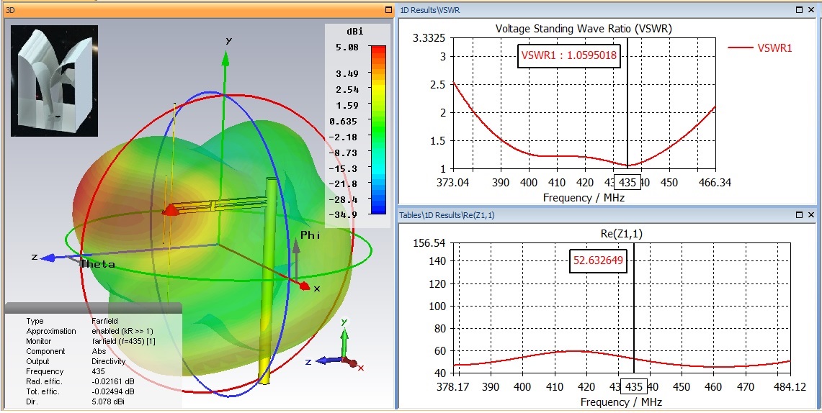Image resolution: width=822 pixels, height=413 pixels.
Task: Maximize the 3D farfield view panel
Action: [x=388, y=9]
